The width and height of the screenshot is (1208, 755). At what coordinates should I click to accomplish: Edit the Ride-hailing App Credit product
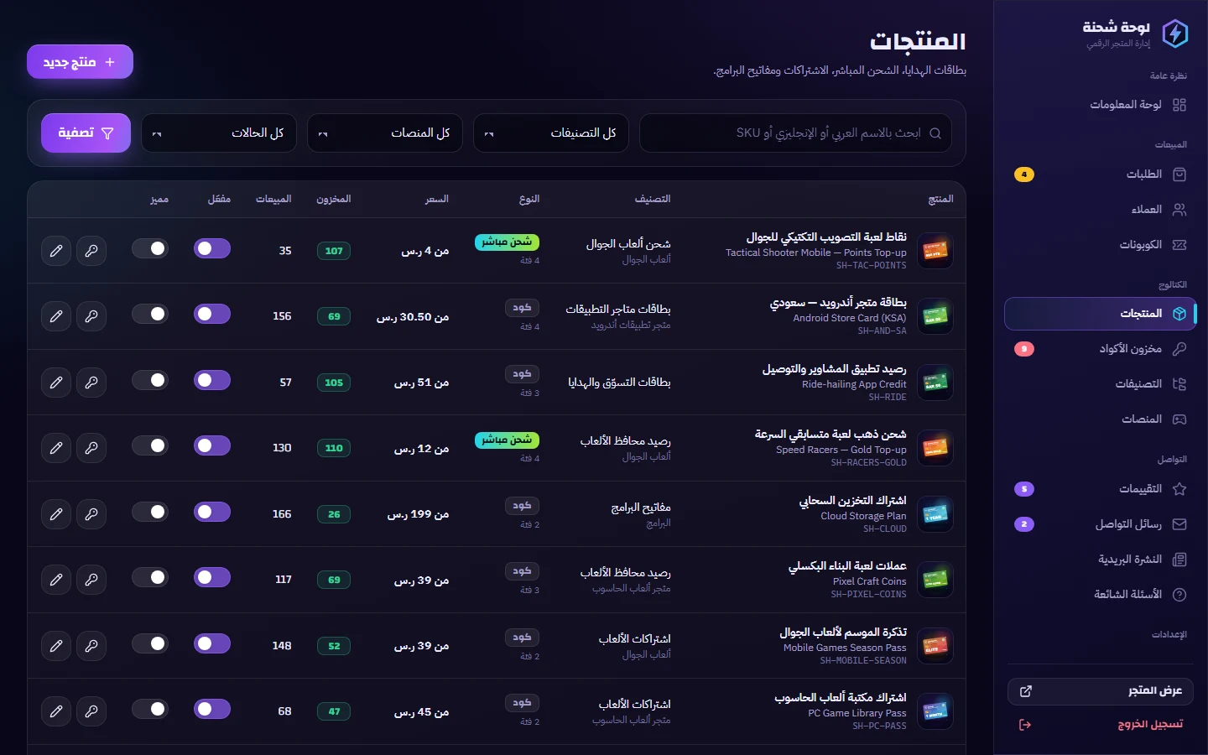(x=56, y=382)
